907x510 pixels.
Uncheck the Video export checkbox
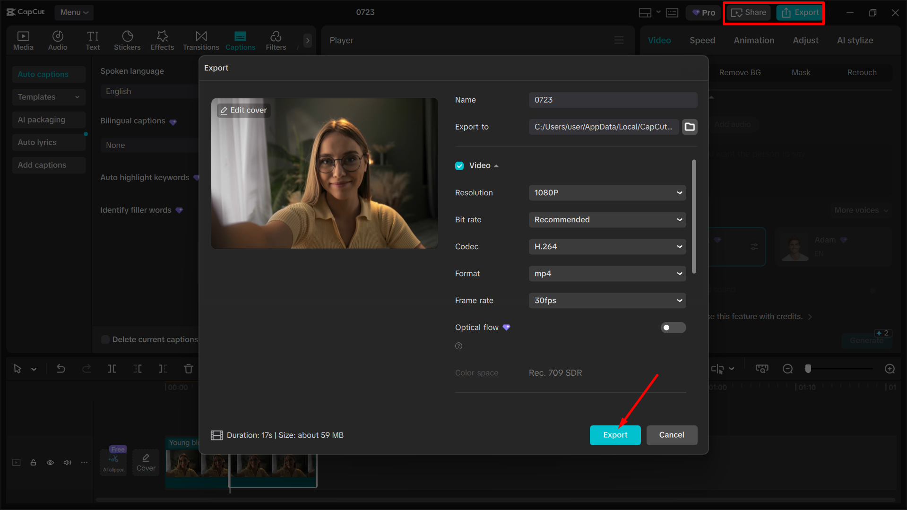tap(459, 165)
